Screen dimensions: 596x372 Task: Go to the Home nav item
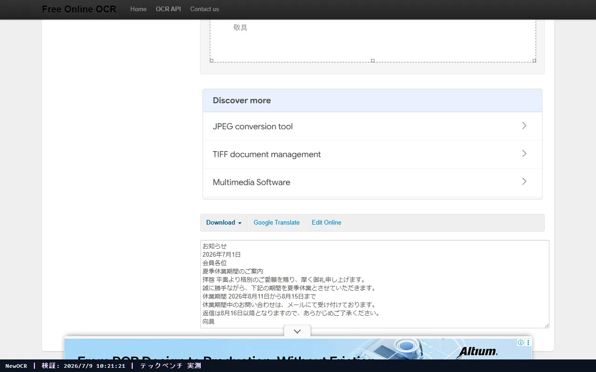pos(138,9)
